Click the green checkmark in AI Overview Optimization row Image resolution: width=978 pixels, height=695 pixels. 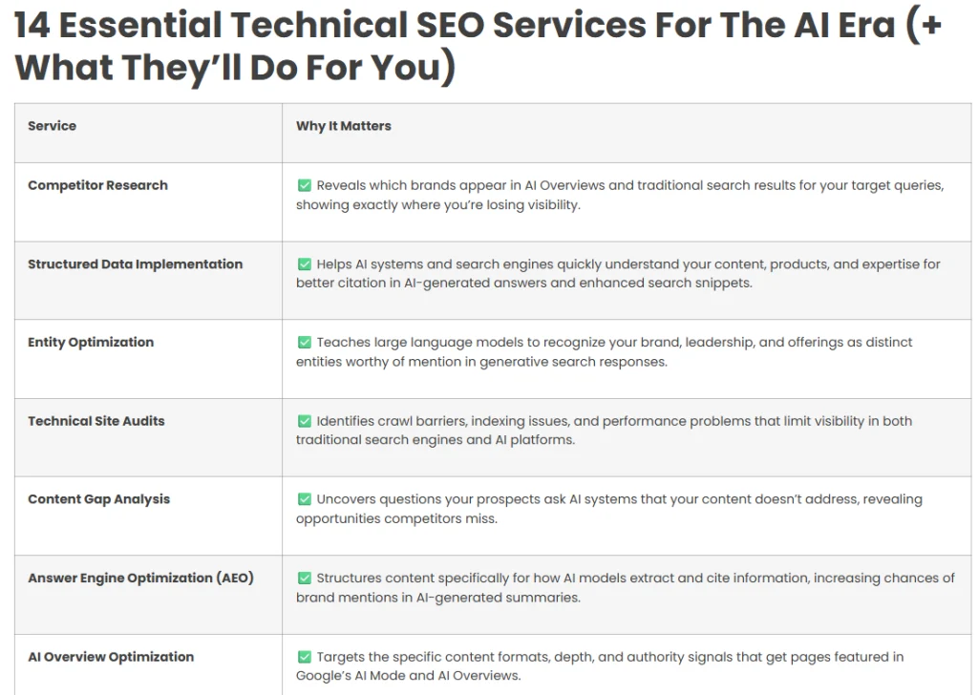click(x=304, y=657)
